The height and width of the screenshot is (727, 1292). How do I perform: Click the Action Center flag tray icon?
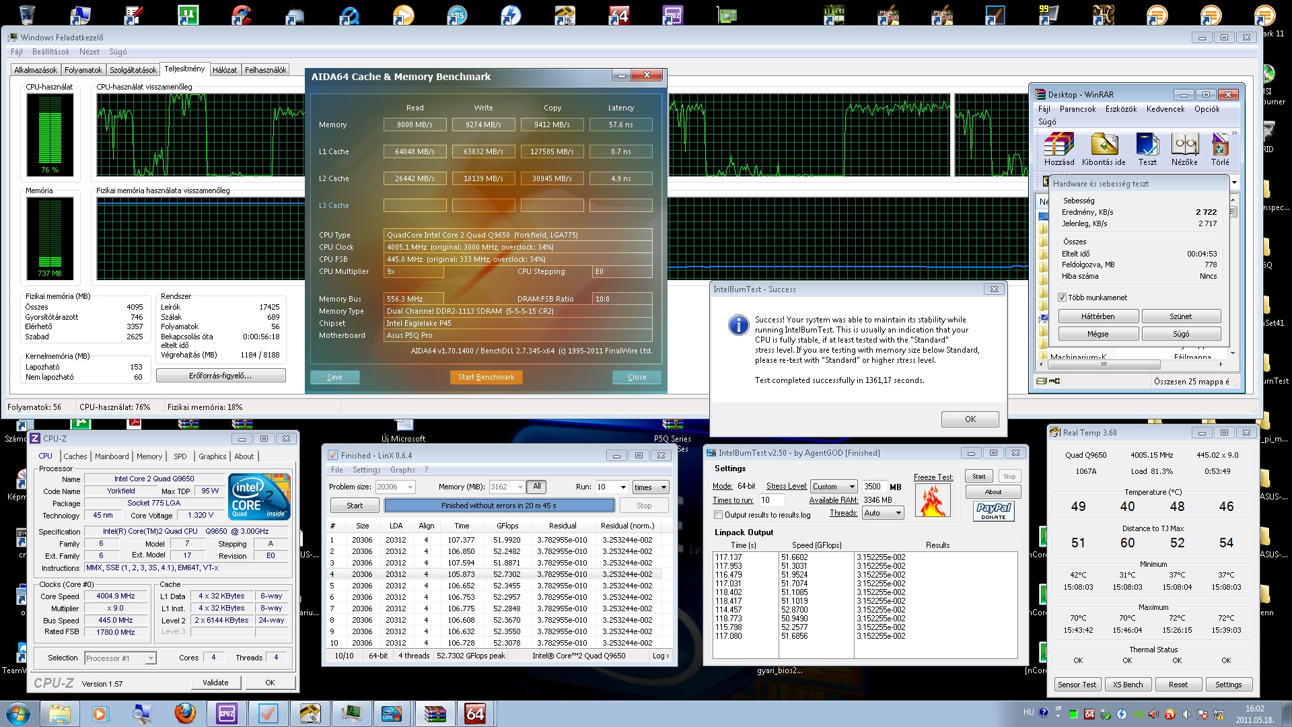pos(1203,714)
